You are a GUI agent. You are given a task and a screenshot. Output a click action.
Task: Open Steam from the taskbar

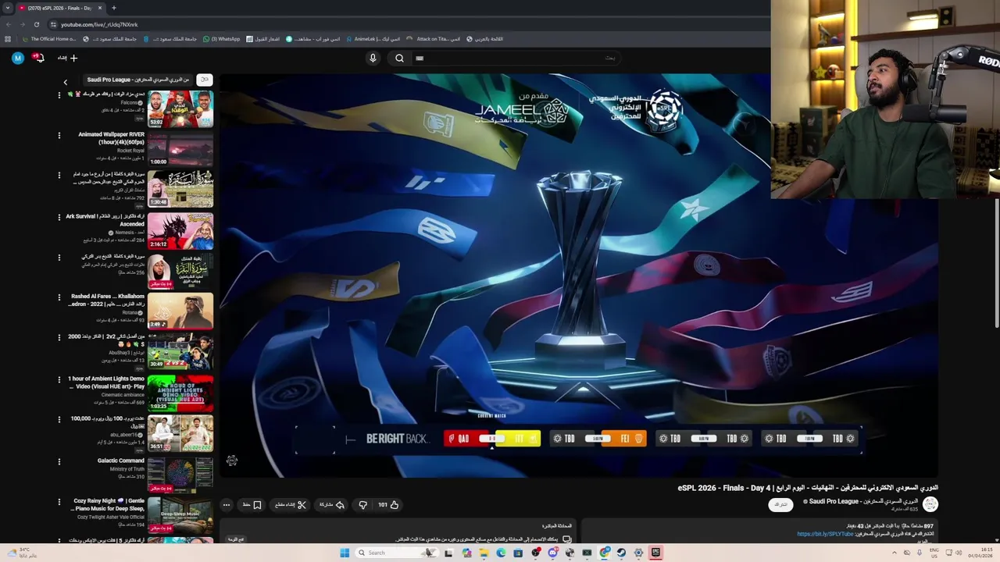click(621, 553)
